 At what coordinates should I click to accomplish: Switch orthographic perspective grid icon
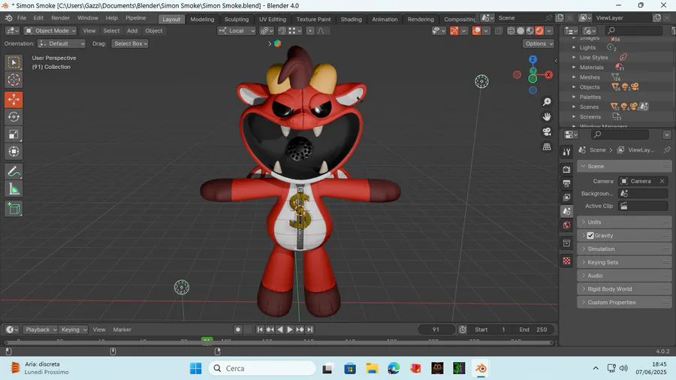(x=547, y=147)
